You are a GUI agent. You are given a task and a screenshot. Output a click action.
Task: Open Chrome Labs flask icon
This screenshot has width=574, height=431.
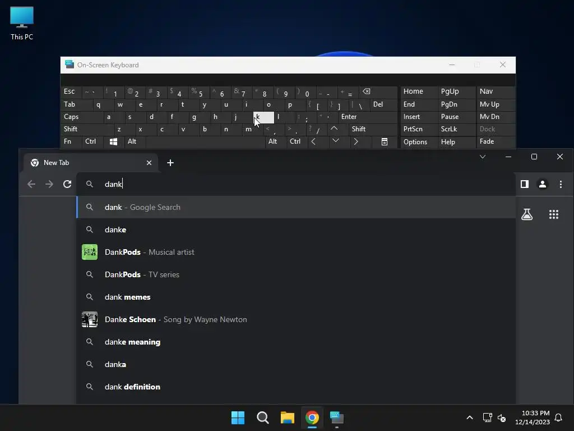527,214
